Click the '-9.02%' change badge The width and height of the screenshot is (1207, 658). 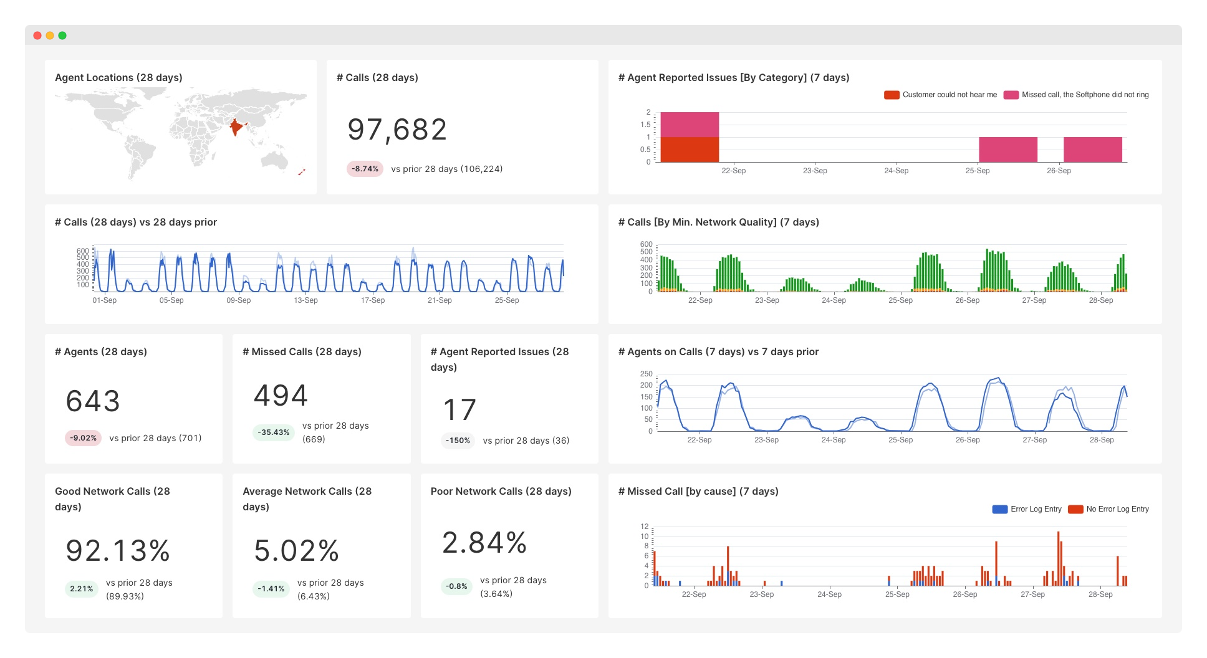point(83,438)
